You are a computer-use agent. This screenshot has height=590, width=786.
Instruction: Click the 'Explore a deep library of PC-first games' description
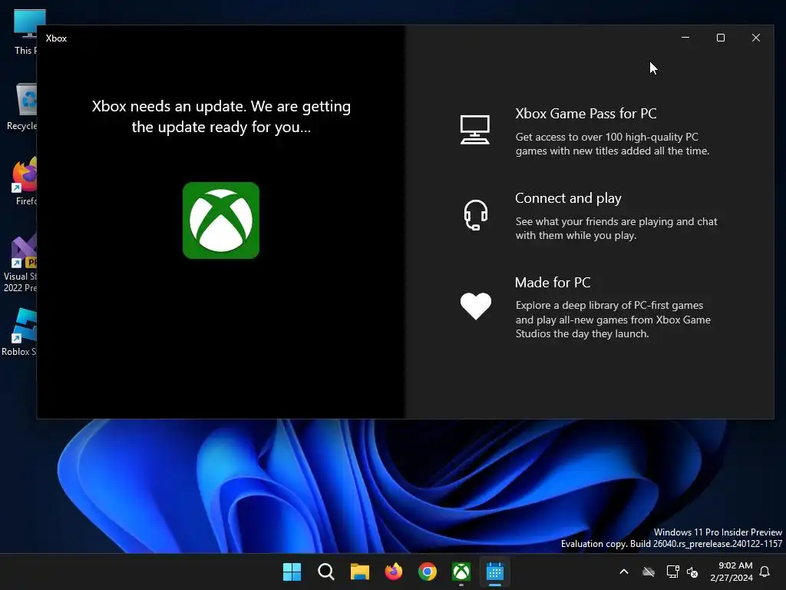613,320
